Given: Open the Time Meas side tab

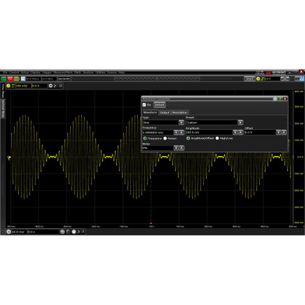Looking at the screenshot, I should coord(3,90).
